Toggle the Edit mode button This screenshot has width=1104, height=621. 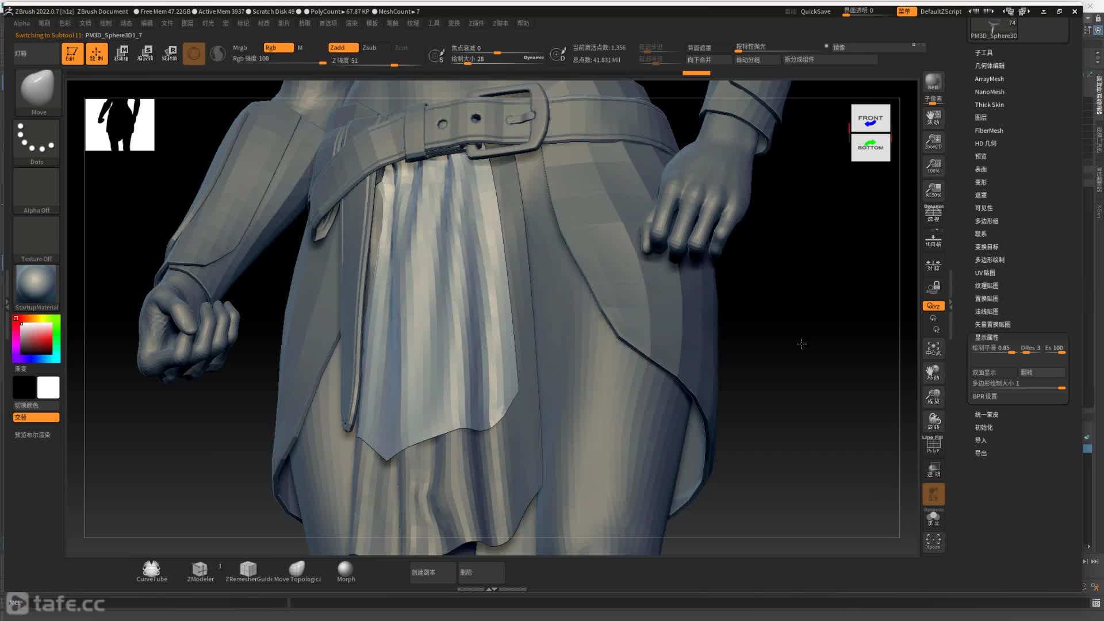(x=72, y=53)
